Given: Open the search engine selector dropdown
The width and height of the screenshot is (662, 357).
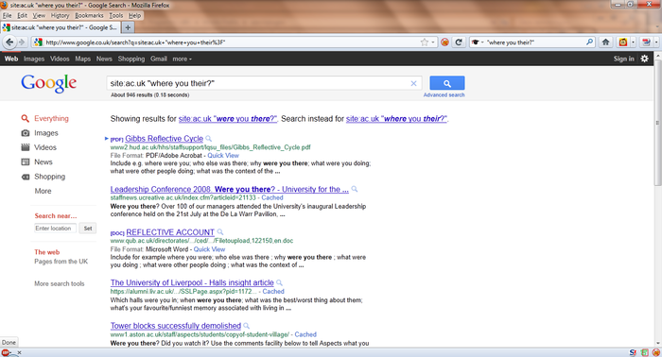Looking at the screenshot, I should pos(478,42).
